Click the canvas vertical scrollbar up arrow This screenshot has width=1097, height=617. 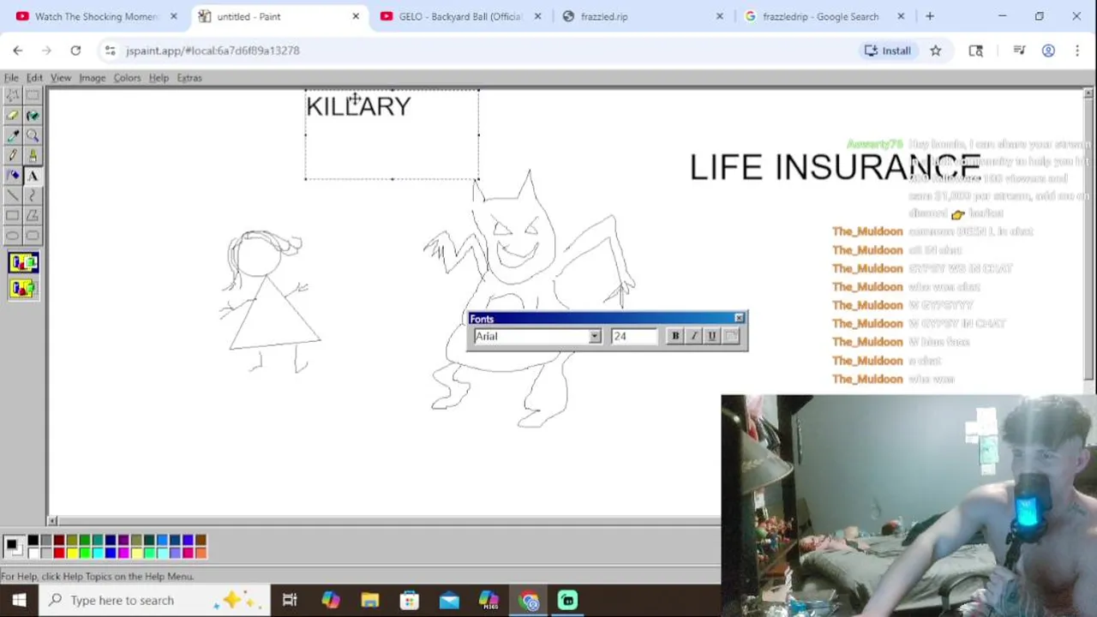pos(1089,93)
